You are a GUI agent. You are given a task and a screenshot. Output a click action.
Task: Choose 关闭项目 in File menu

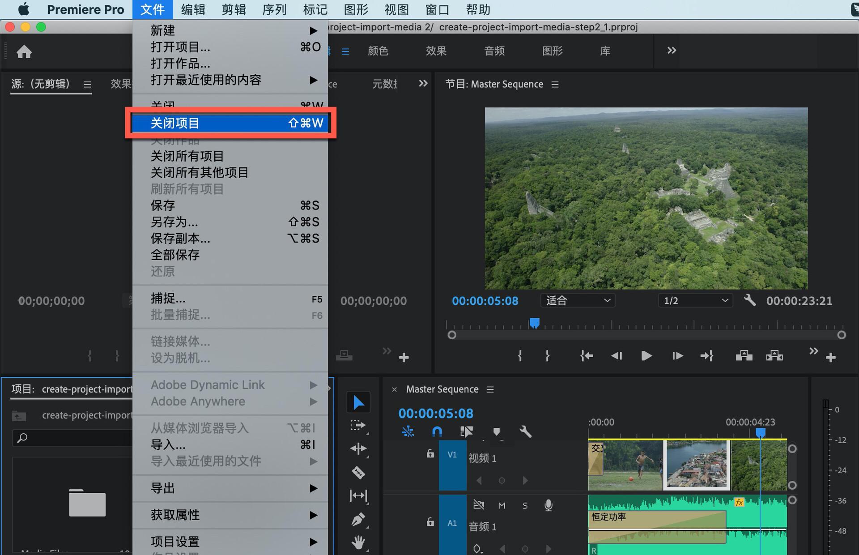pos(230,123)
